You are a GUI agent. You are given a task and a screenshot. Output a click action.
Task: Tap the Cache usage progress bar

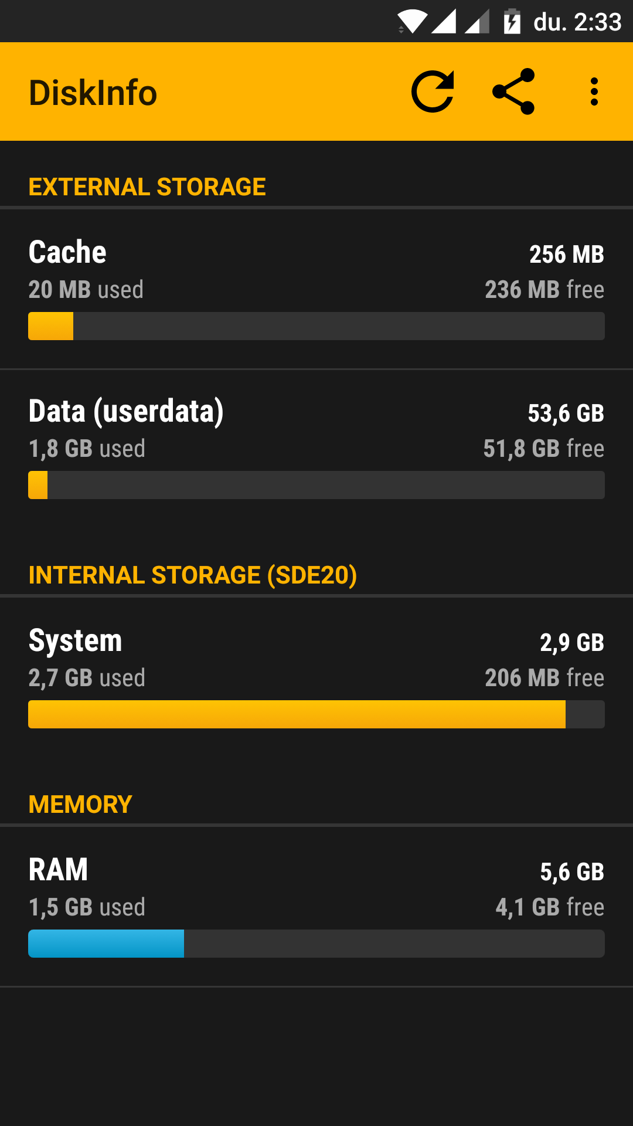[x=316, y=326]
